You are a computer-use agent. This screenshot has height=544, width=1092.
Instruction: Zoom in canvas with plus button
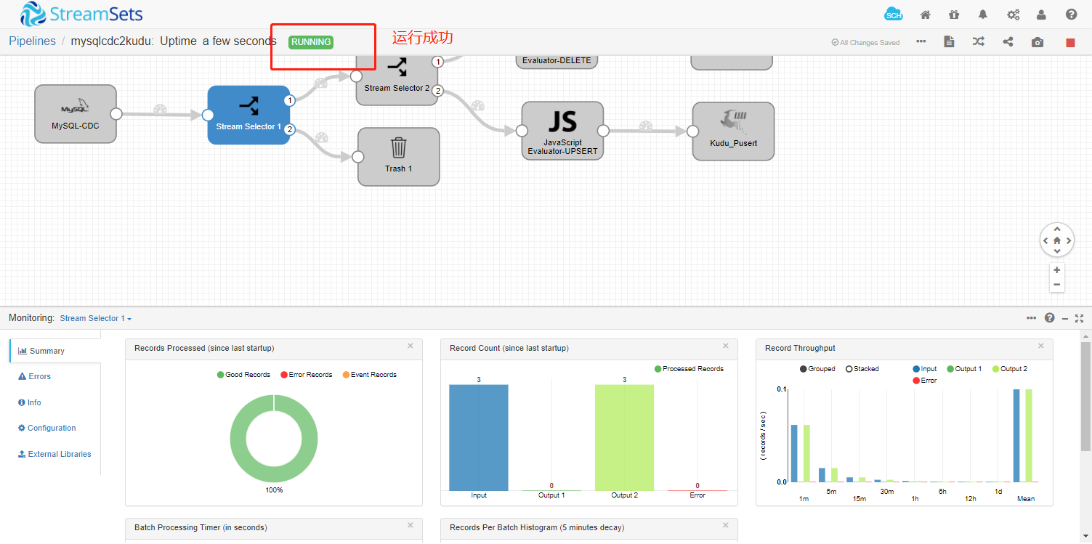coord(1057,269)
